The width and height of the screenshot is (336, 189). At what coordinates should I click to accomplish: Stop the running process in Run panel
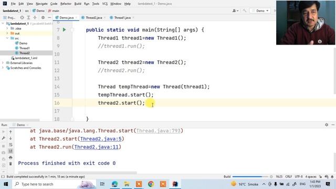[4, 146]
